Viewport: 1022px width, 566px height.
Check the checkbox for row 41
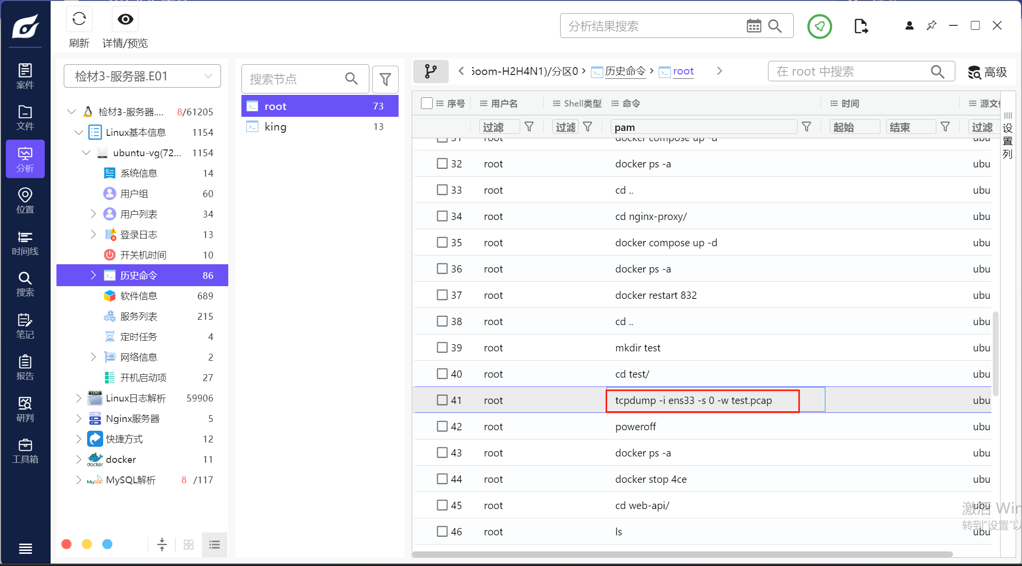click(442, 400)
